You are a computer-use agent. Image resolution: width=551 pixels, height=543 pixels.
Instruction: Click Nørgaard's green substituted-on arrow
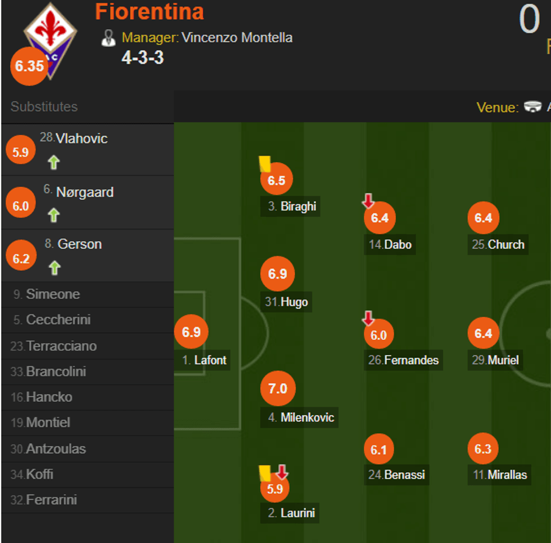click(53, 215)
